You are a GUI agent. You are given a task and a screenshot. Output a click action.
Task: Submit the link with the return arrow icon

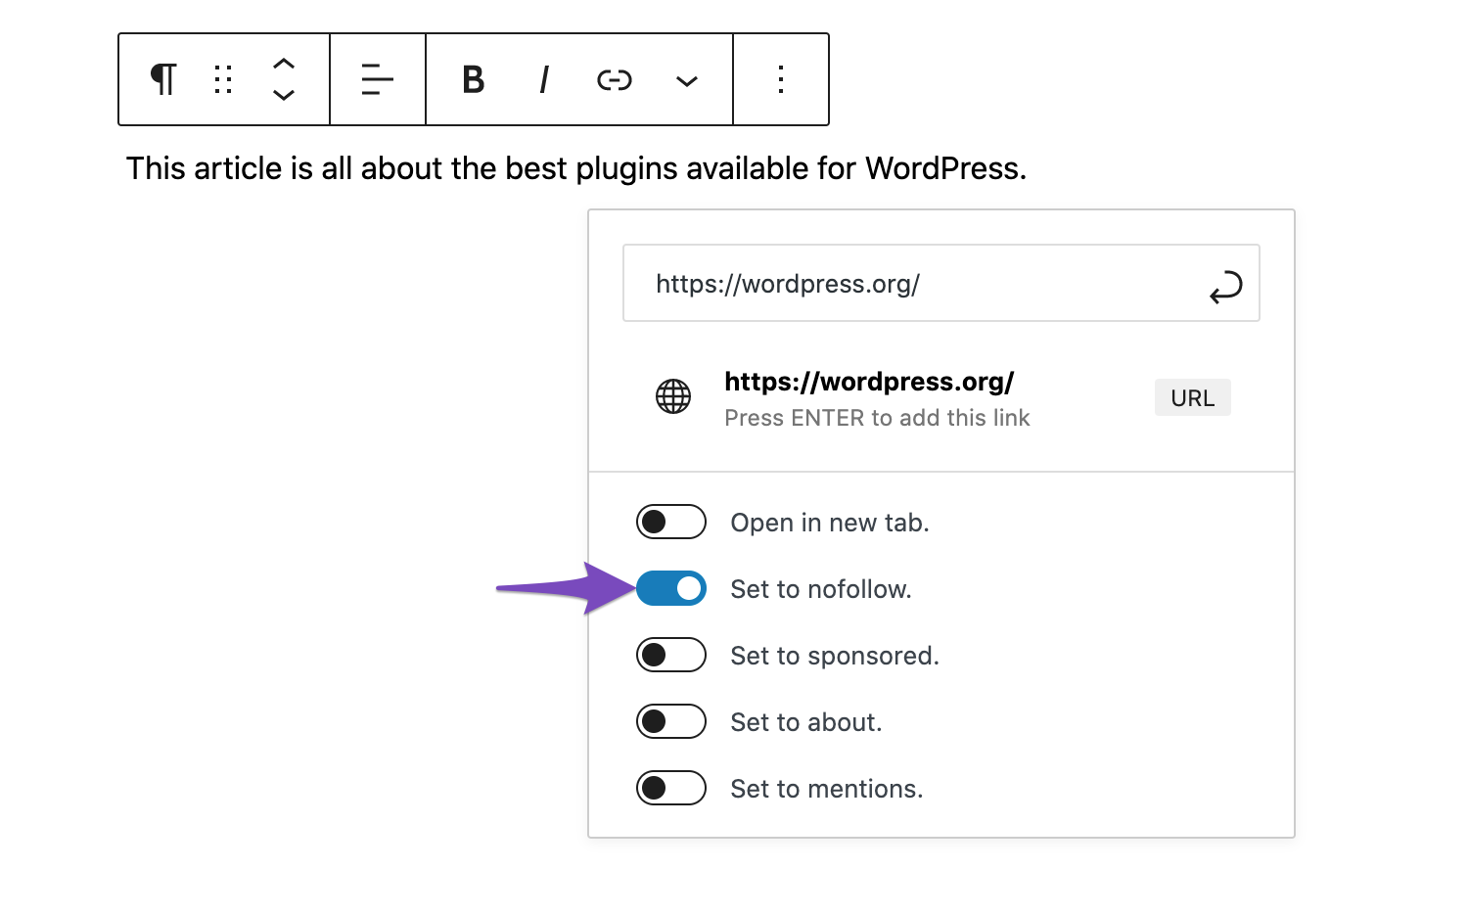click(1225, 287)
